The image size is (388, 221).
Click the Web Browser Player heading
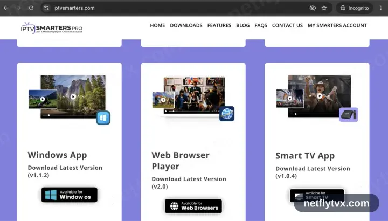(181, 161)
